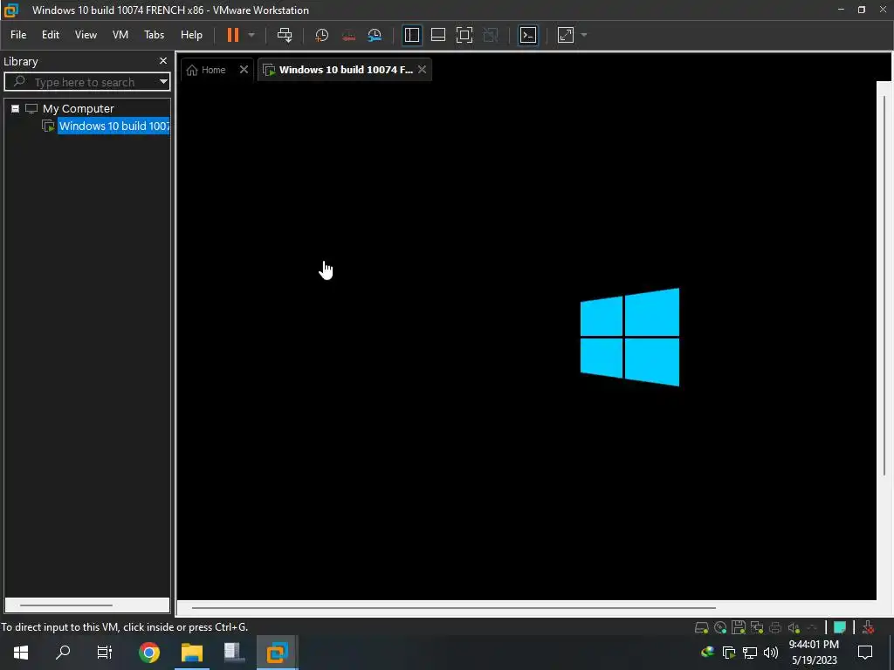Click the VMware tray icon
This screenshot has width=894, height=670.
tap(729, 653)
